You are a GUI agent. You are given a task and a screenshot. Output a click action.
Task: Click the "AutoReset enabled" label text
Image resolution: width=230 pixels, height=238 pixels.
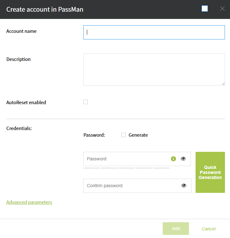26,103
